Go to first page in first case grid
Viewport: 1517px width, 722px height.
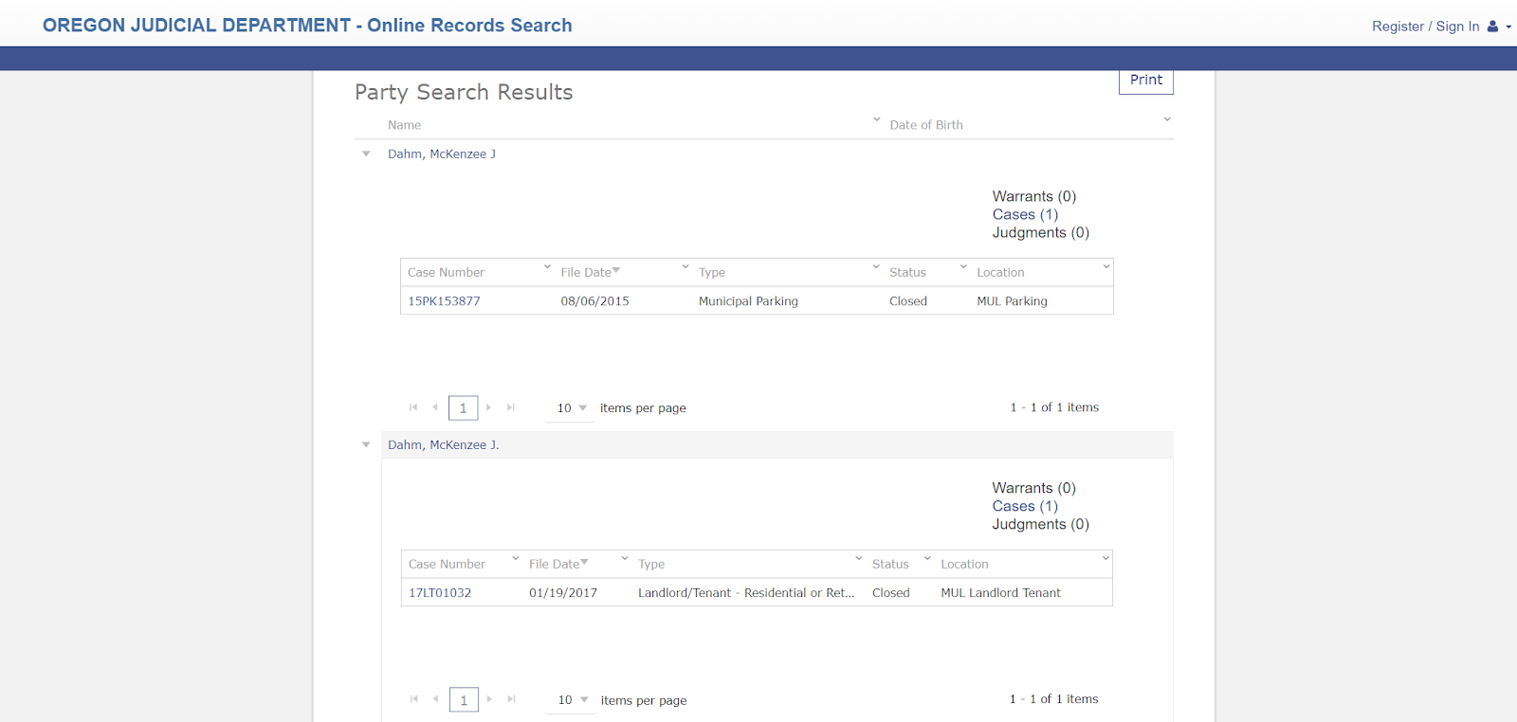(413, 407)
